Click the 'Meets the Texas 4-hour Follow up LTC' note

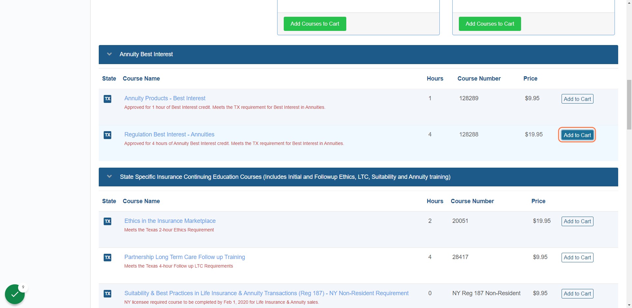coord(178,266)
